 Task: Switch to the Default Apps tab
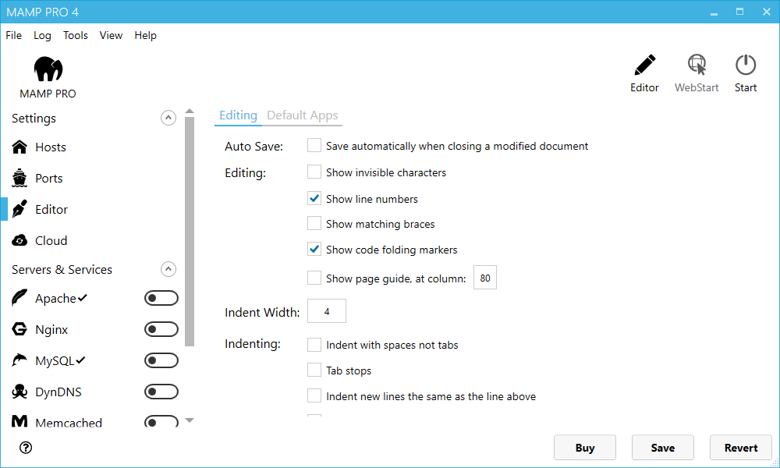(303, 115)
